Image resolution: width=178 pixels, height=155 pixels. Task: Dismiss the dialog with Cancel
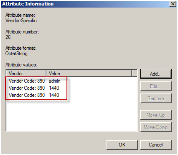click(156, 145)
